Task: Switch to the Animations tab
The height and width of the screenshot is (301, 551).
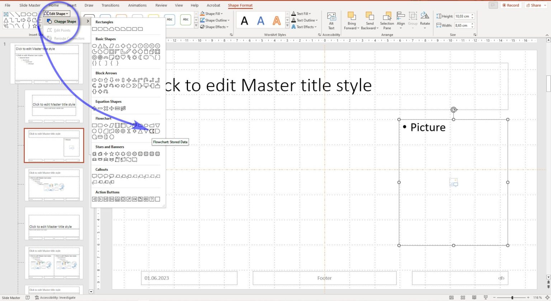Action: pos(137,5)
